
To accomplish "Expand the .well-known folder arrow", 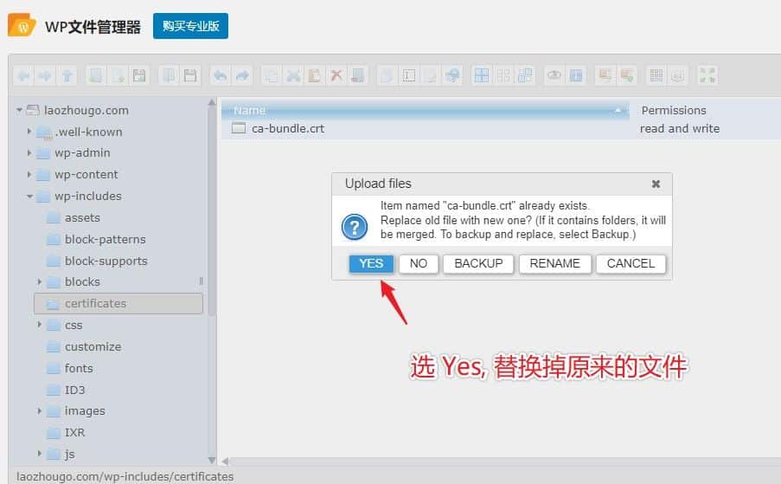I will [x=29, y=132].
